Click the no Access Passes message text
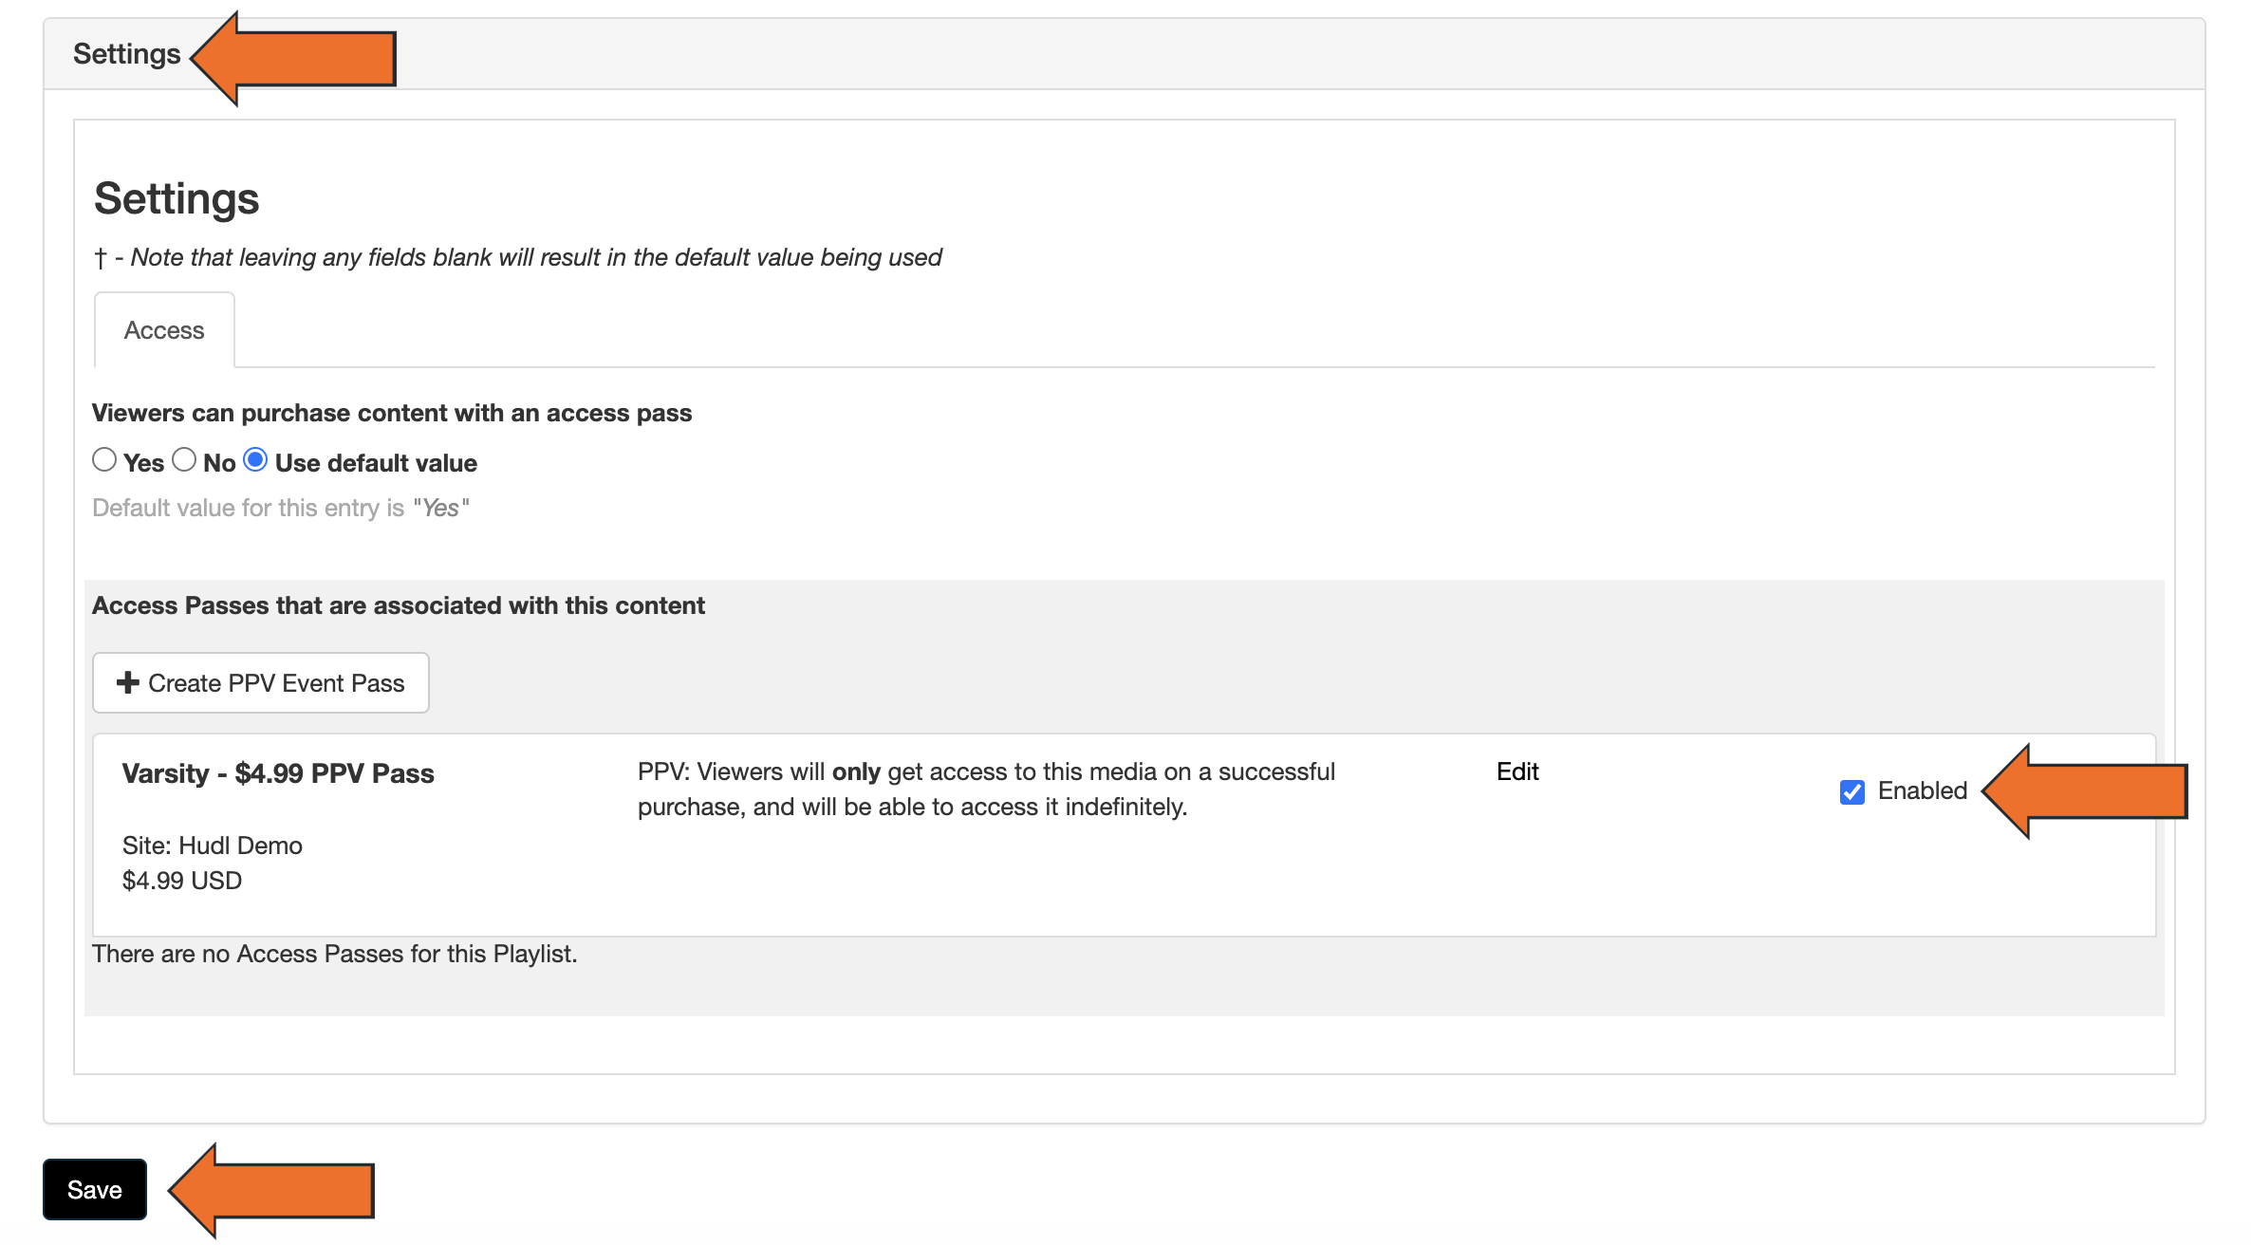Image resolution: width=2251 pixels, height=1245 pixels. (x=334, y=954)
